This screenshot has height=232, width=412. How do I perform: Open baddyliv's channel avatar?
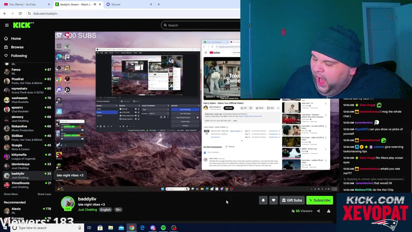(x=68, y=204)
